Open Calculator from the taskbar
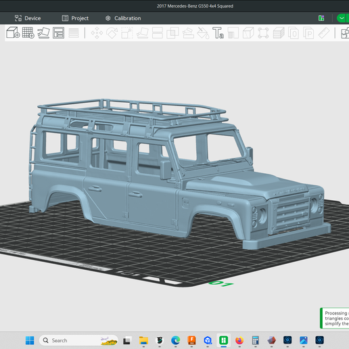This screenshot has height=349, width=349. coord(256,340)
